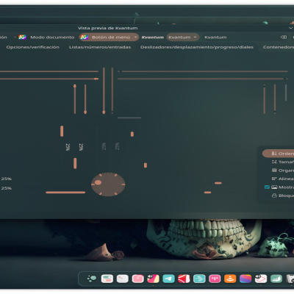This screenshot has width=294, height=294.
Task: Open the teal airplane dock application
Action: (199, 279)
